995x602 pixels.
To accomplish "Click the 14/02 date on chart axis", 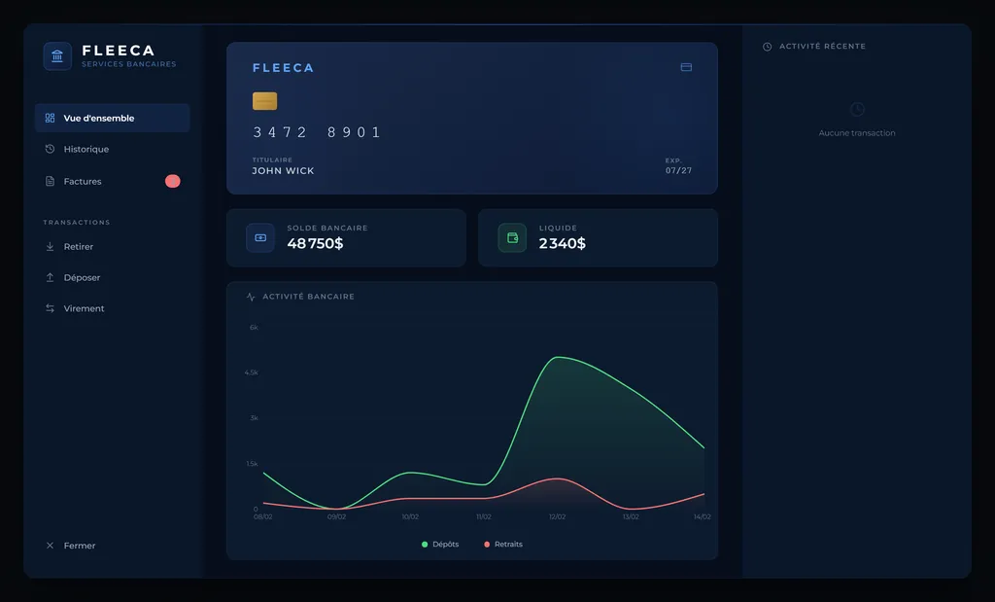I will coord(702,517).
